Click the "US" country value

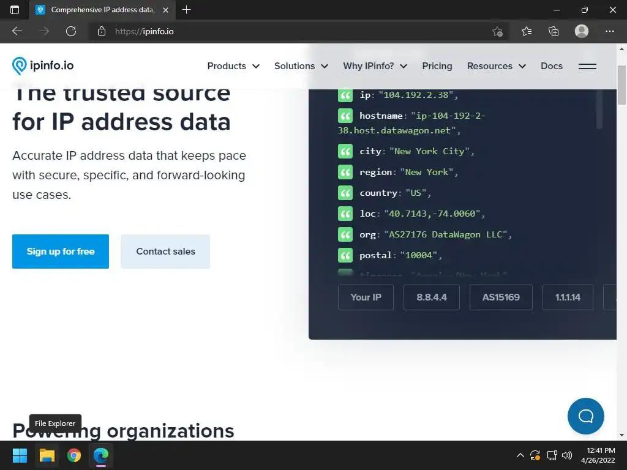pos(416,193)
